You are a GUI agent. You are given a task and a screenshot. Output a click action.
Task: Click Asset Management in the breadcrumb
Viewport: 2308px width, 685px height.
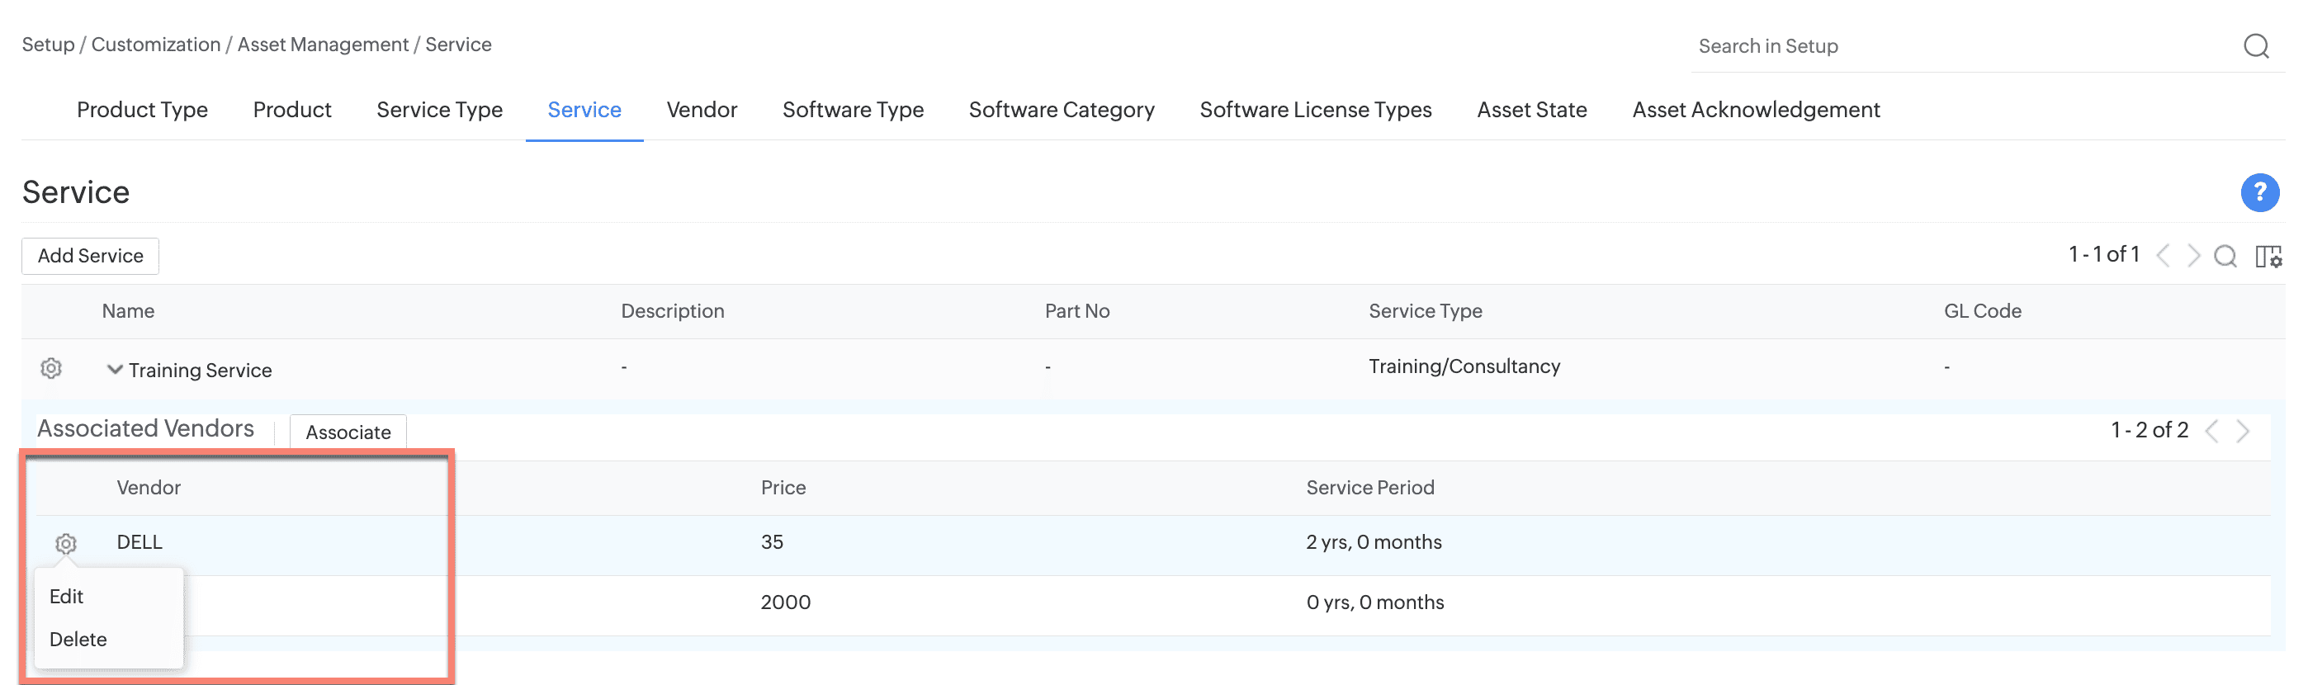click(x=323, y=45)
